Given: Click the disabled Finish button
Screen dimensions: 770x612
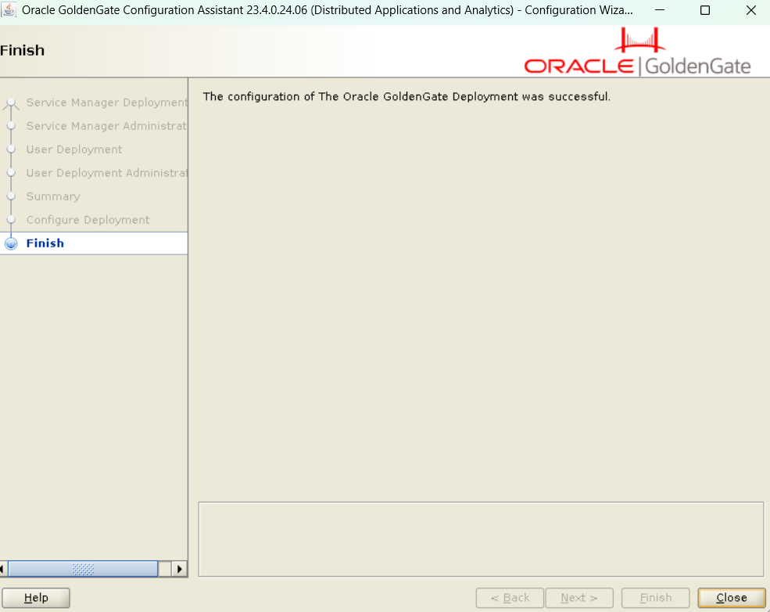Looking at the screenshot, I should [x=656, y=598].
